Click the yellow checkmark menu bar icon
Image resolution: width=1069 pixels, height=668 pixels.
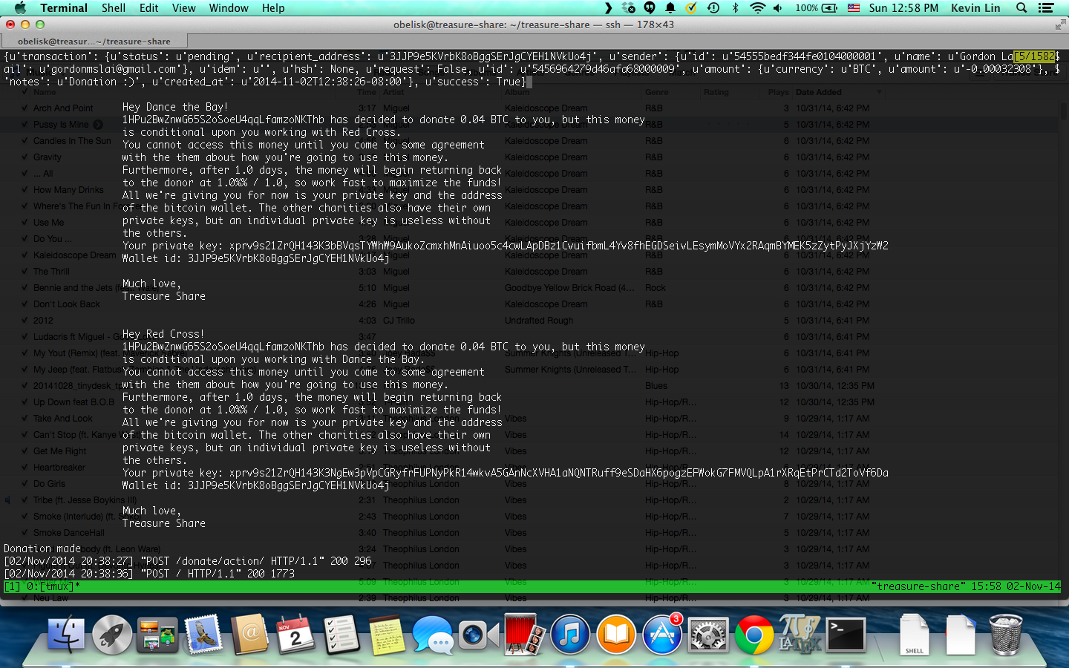(691, 8)
